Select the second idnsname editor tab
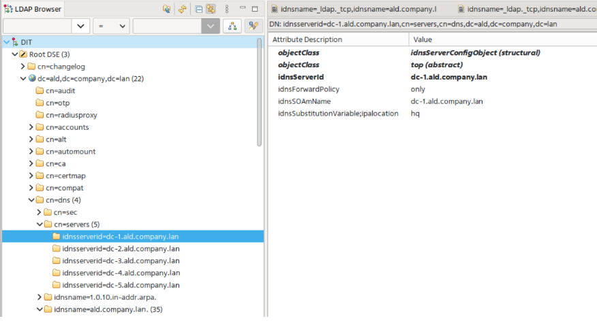 point(525,9)
